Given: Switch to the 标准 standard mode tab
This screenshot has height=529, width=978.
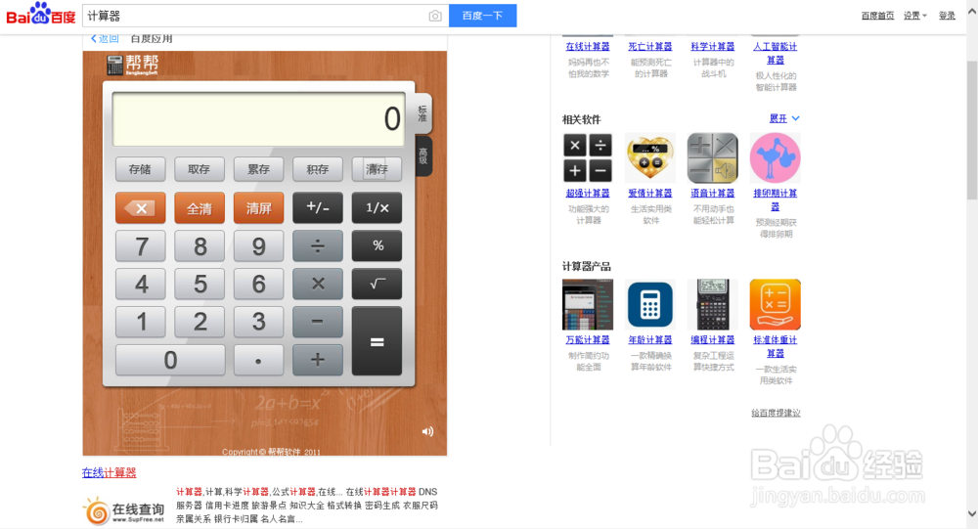Looking at the screenshot, I should pyautogui.click(x=422, y=113).
